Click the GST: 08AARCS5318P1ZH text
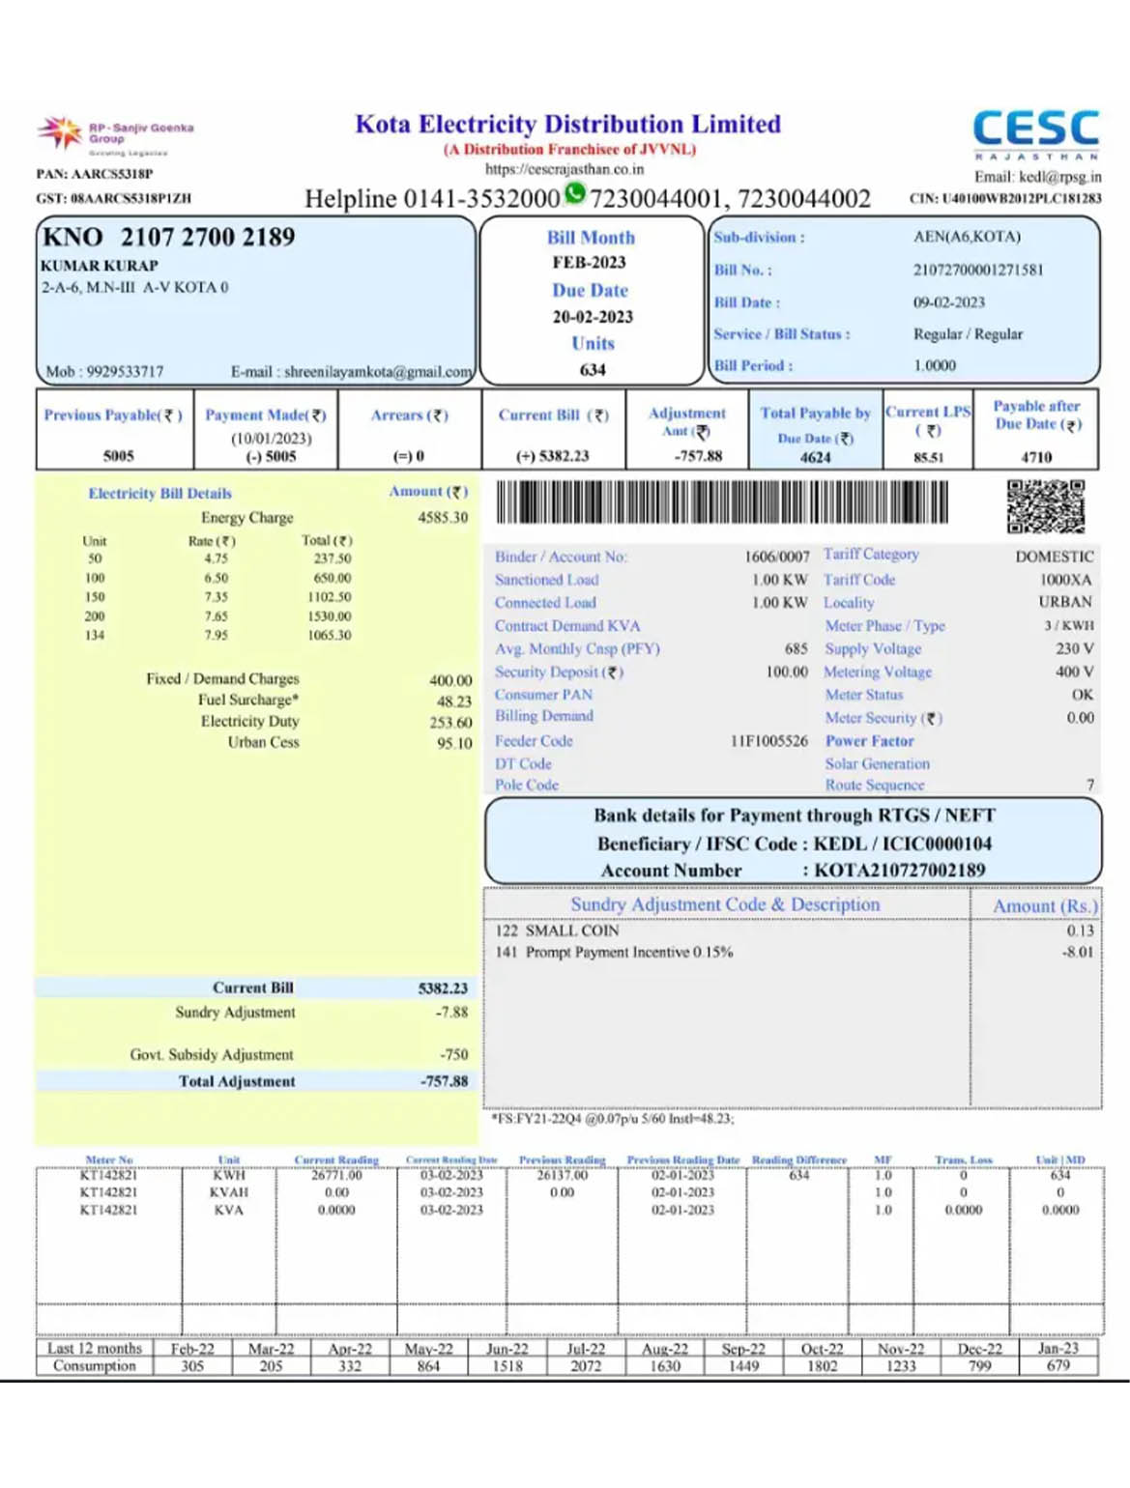 coord(114,198)
